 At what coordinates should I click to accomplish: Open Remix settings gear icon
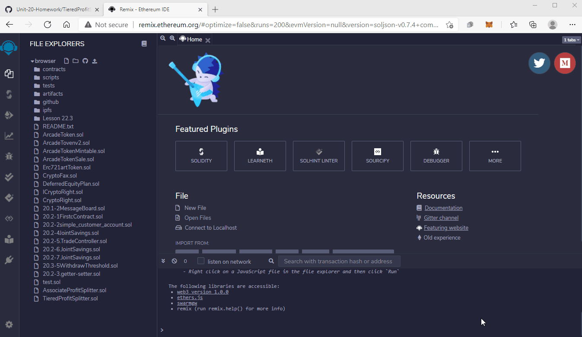pyautogui.click(x=9, y=325)
